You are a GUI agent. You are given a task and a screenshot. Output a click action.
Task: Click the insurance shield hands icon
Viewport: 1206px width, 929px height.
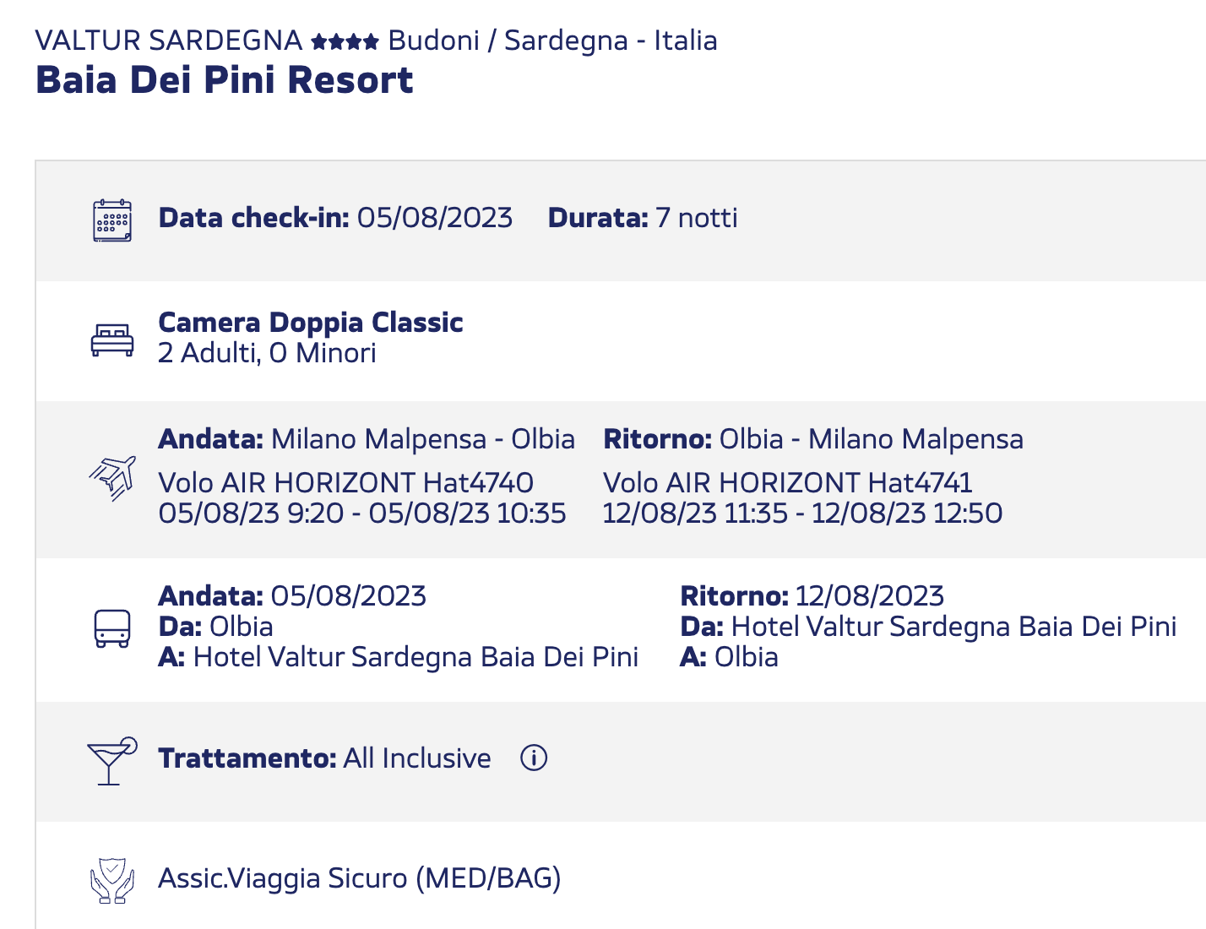pos(112,880)
